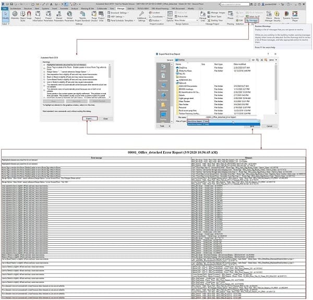Select the Details folder in file list

[x=180, y=95]
